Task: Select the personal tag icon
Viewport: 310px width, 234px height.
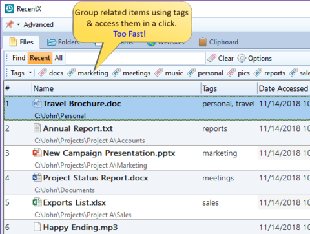Action: click(x=191, y=72)
